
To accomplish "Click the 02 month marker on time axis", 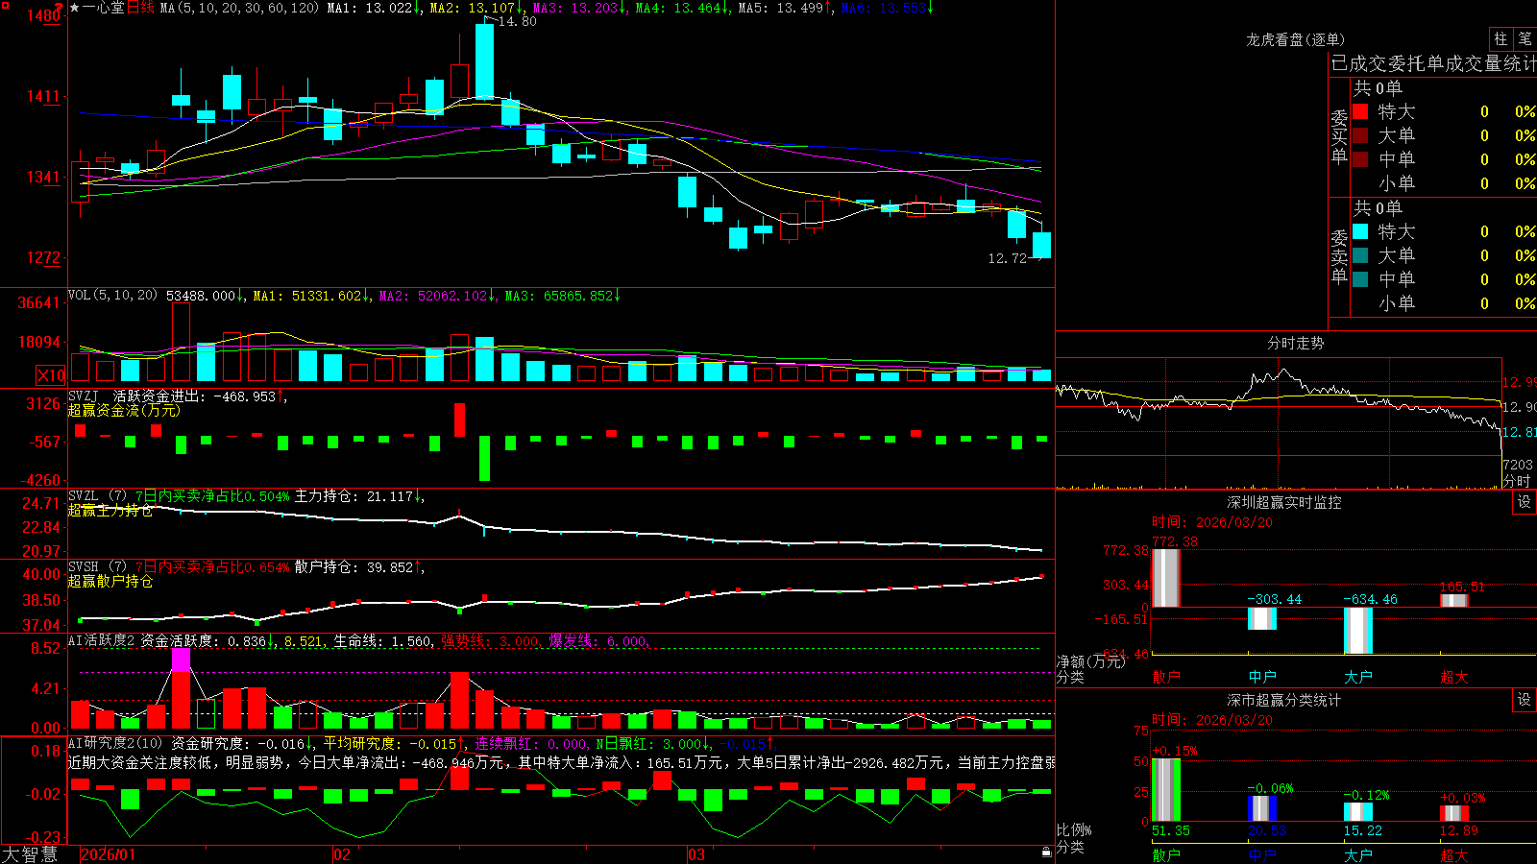I will tap(342, 854).
